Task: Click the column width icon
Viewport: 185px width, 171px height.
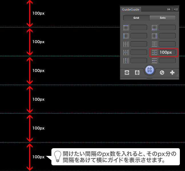Action: point(126,52)
